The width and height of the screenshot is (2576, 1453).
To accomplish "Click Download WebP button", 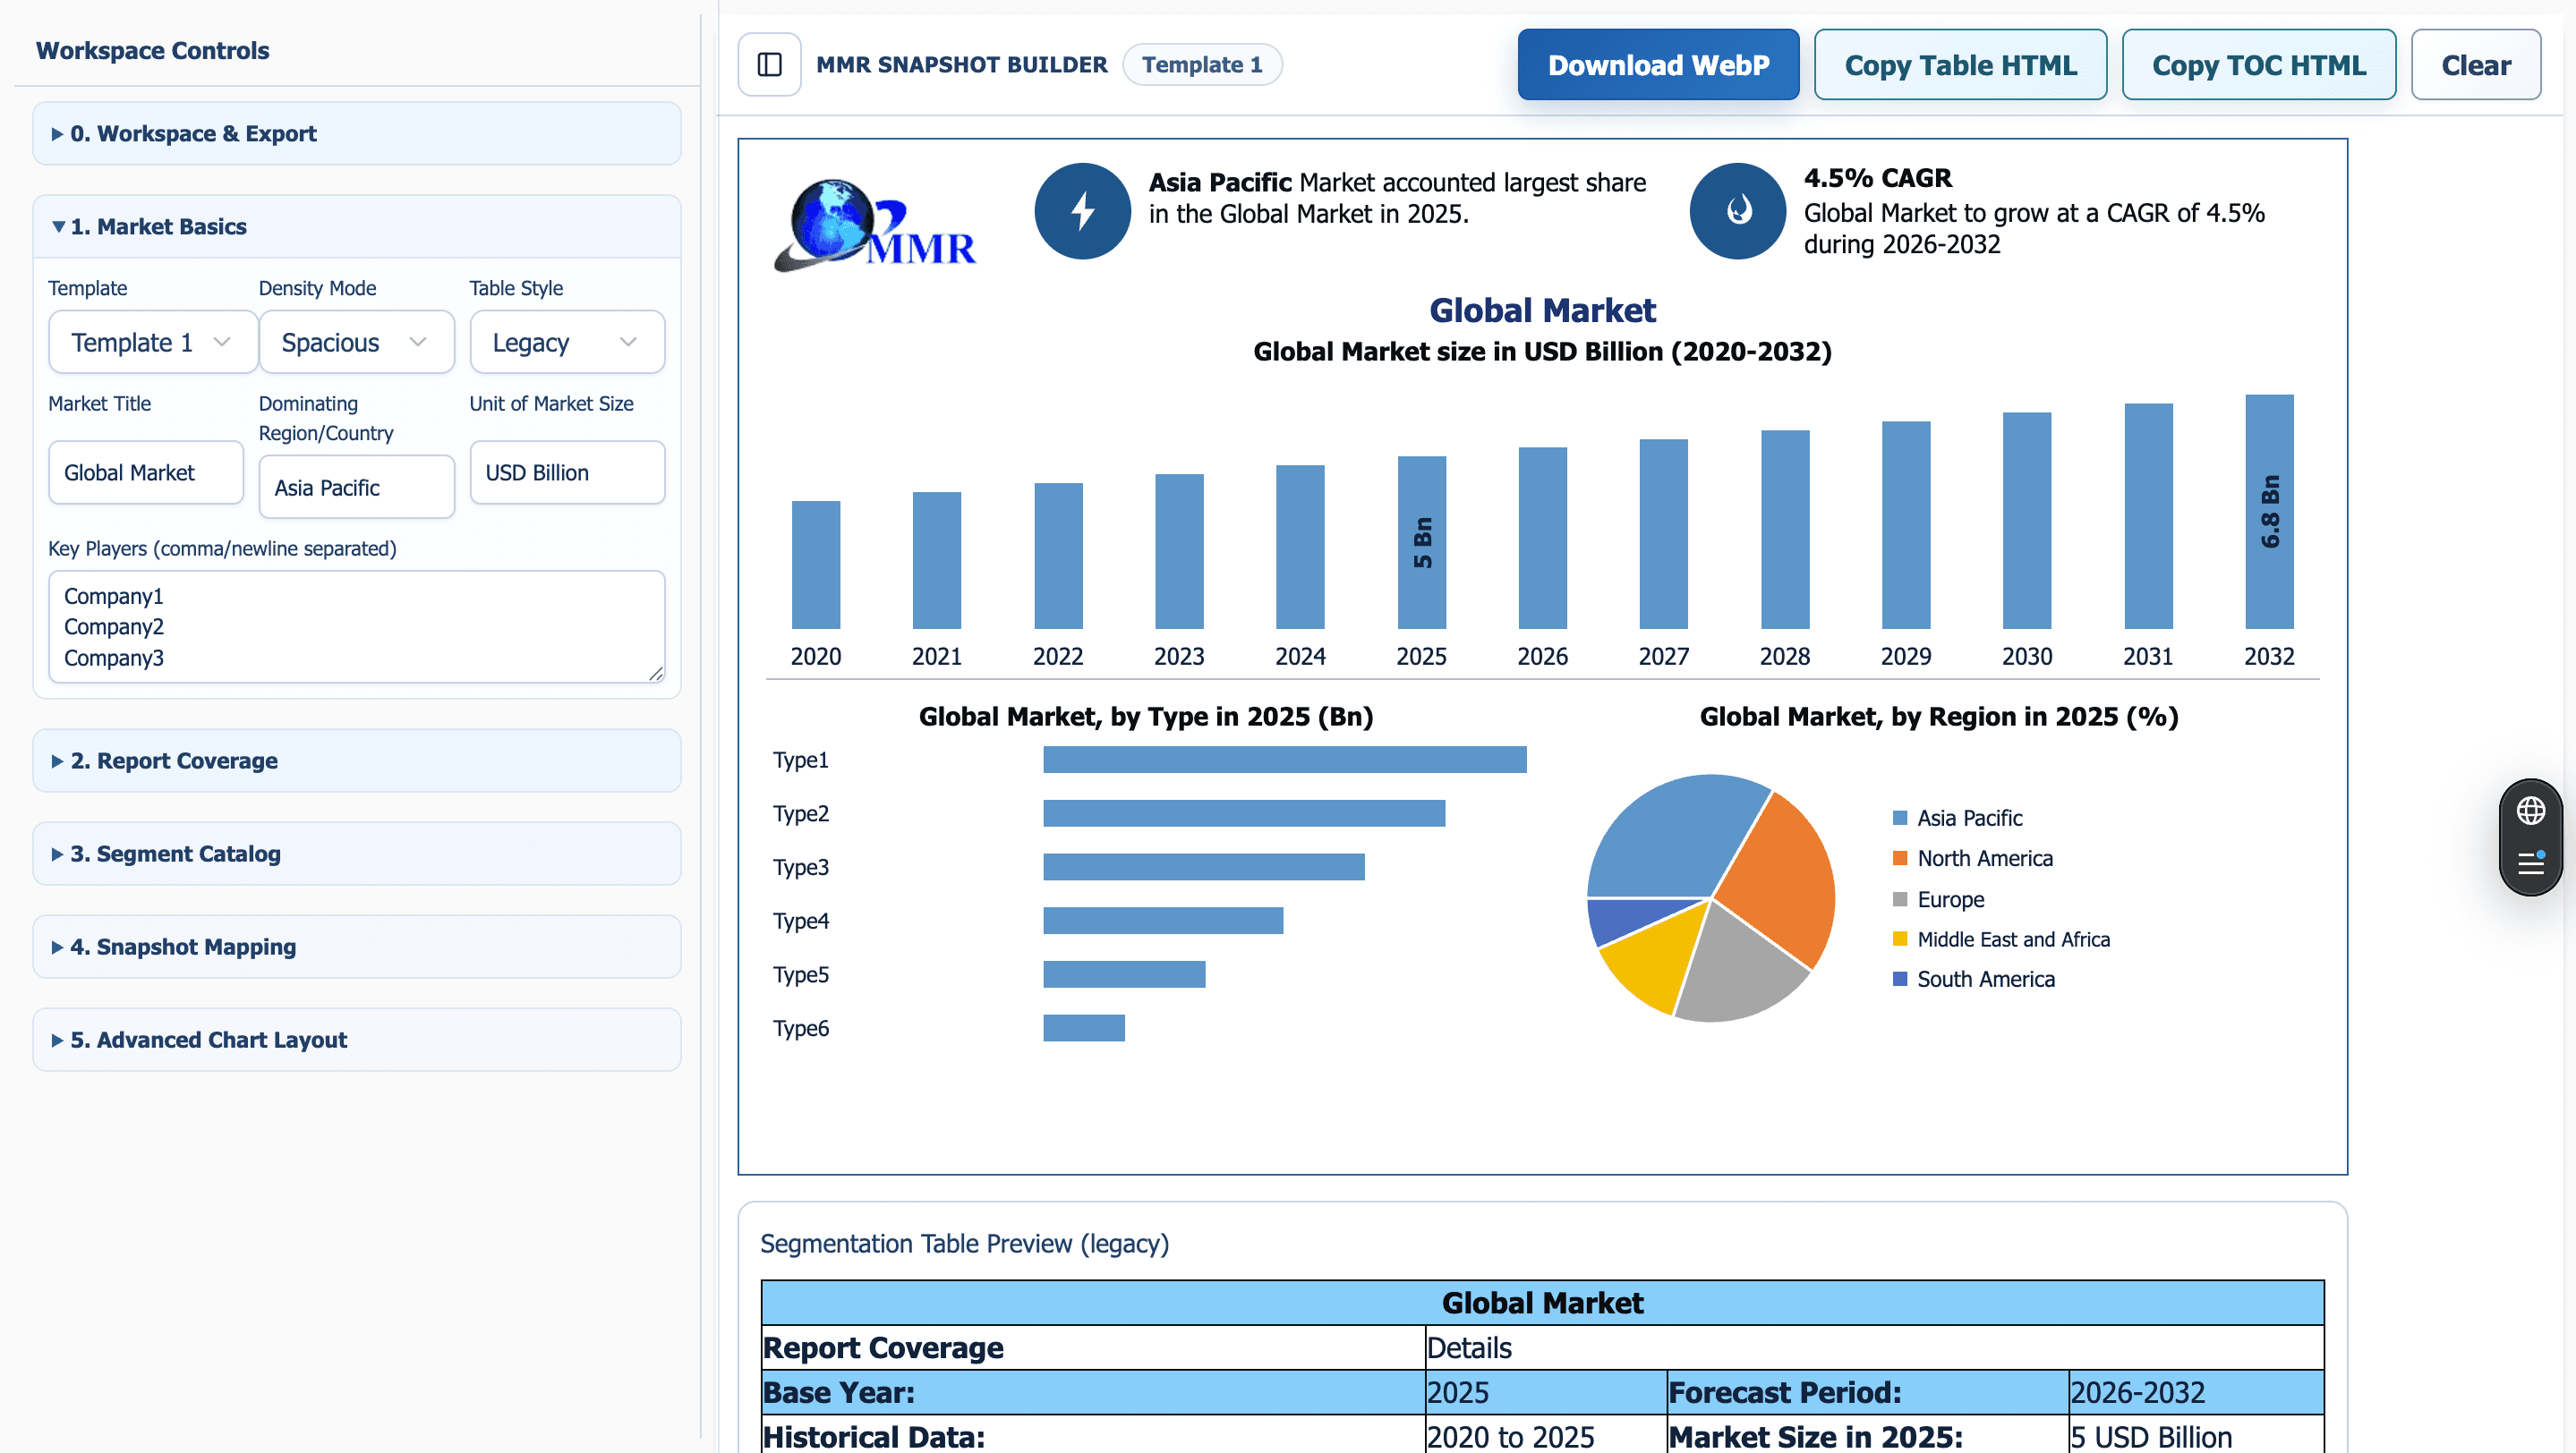I will [x=1658, y=65].
